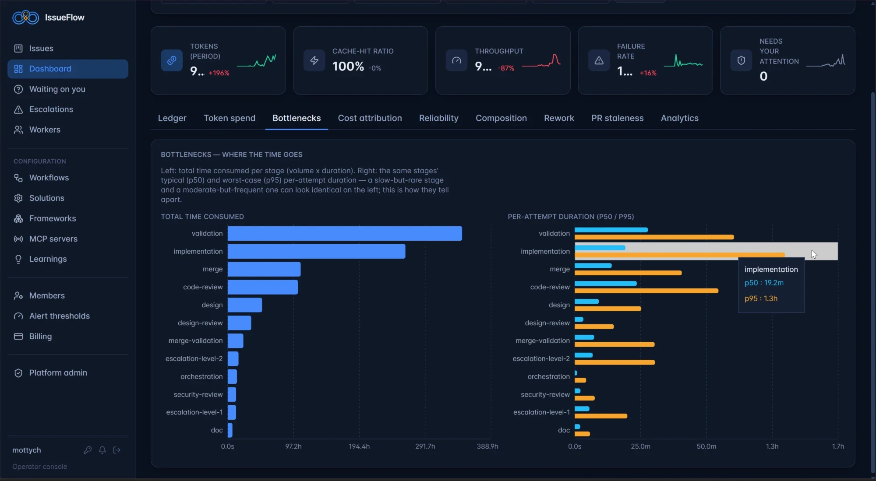Click the Throughput gauge icon

[456, 60]
